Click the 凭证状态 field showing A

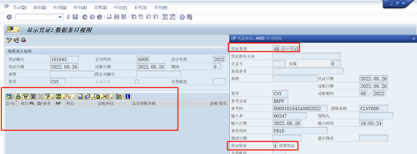(275, 146)
